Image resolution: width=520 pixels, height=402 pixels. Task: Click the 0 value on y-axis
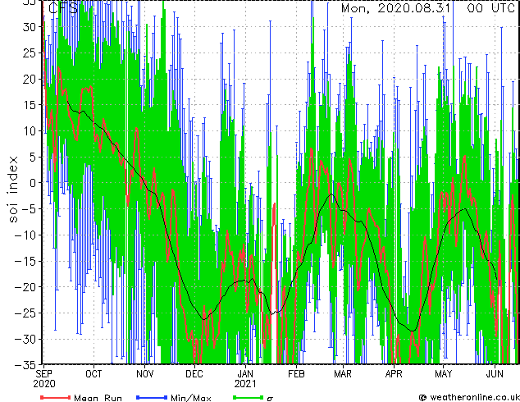click(33, 183)
